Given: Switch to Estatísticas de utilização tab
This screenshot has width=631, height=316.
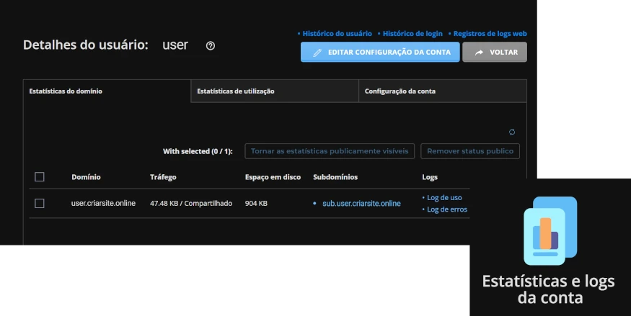Looking at the screenshot, I should click(235, 91).
